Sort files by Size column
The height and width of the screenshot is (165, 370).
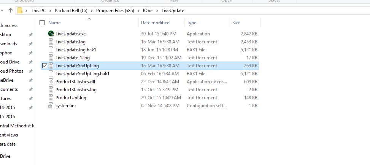(236, 23)
